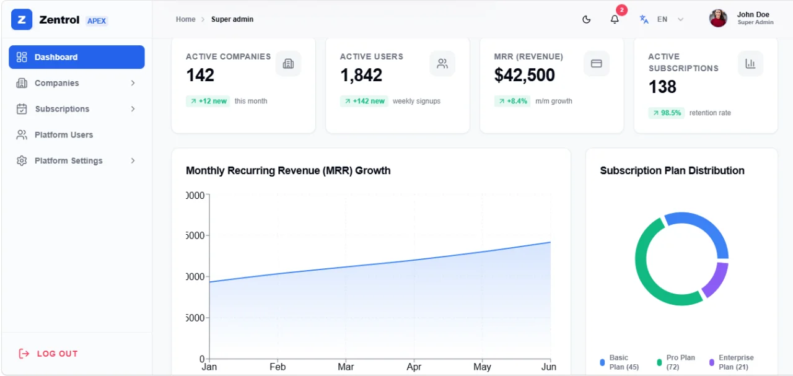This screenshot has width=793, height=376.
Task: Click the +8.4% growth badge
Action: (512, 101)
